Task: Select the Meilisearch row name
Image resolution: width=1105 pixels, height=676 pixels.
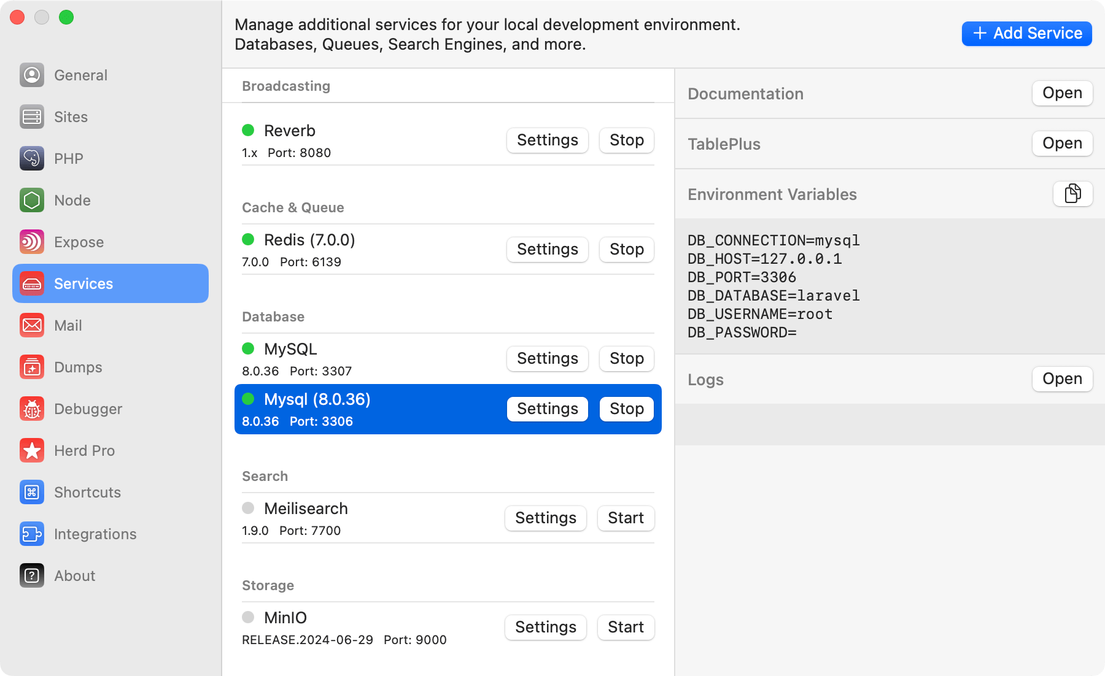Action: (x=306, y=509)
